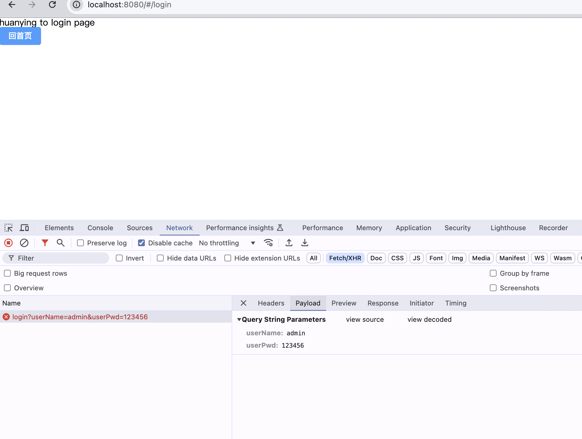This screenshot has height=439, width=582.
Task: Toggle Big request rows checkbox
Action: click(7, 273)
